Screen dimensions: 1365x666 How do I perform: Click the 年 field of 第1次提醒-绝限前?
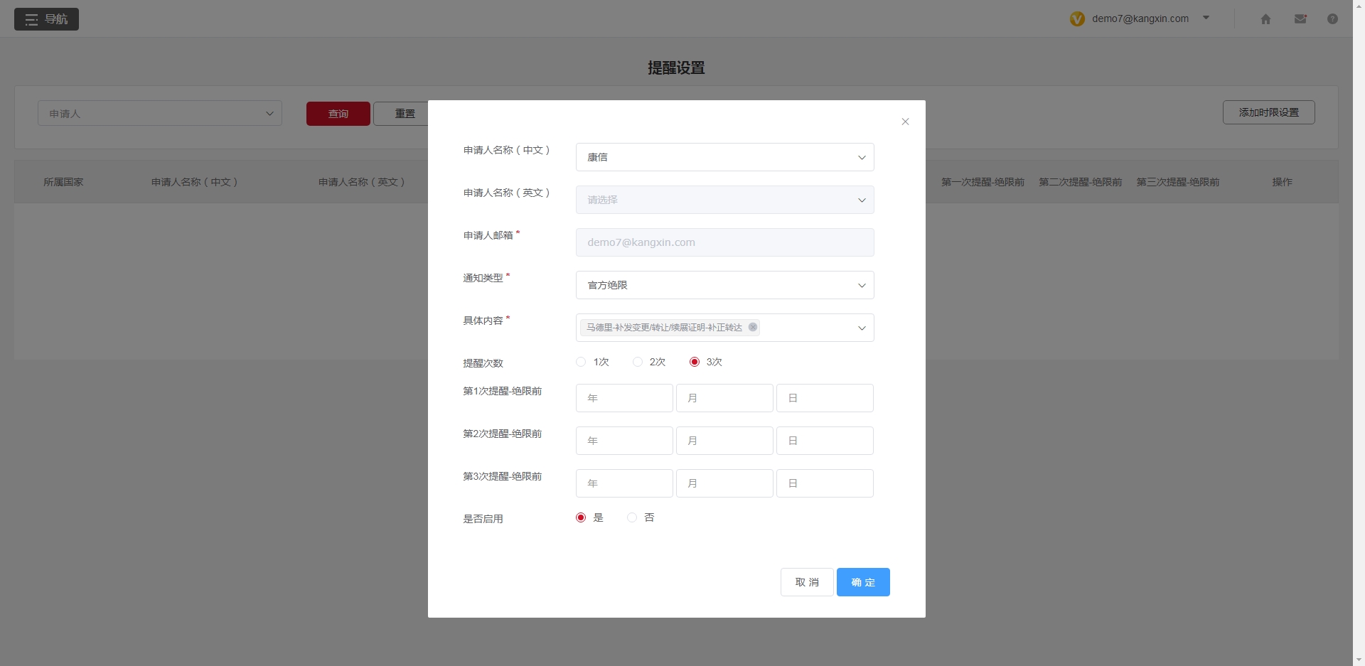623,398
